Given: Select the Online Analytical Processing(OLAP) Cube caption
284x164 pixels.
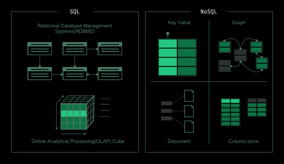Looking at the screenshot, I should pos(78,141).
